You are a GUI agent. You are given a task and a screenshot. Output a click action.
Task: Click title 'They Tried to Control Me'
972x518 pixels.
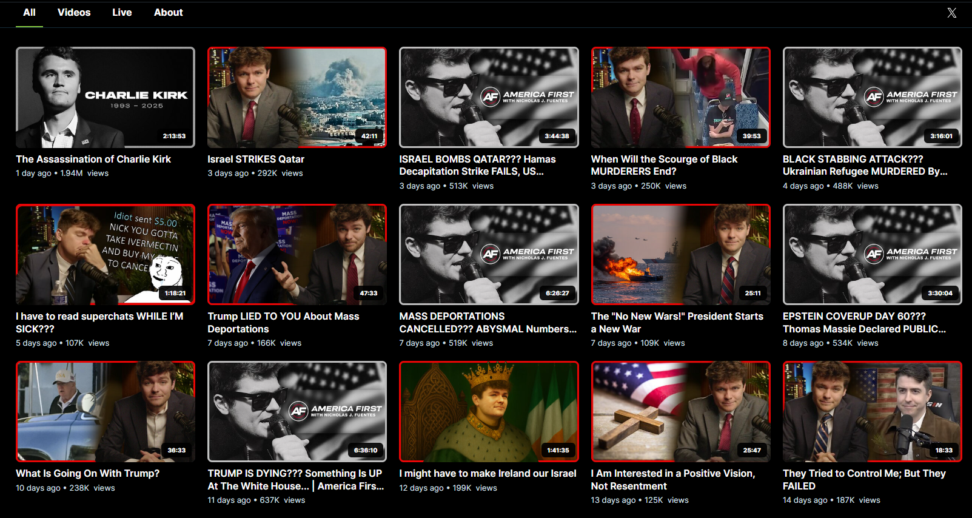864,479
